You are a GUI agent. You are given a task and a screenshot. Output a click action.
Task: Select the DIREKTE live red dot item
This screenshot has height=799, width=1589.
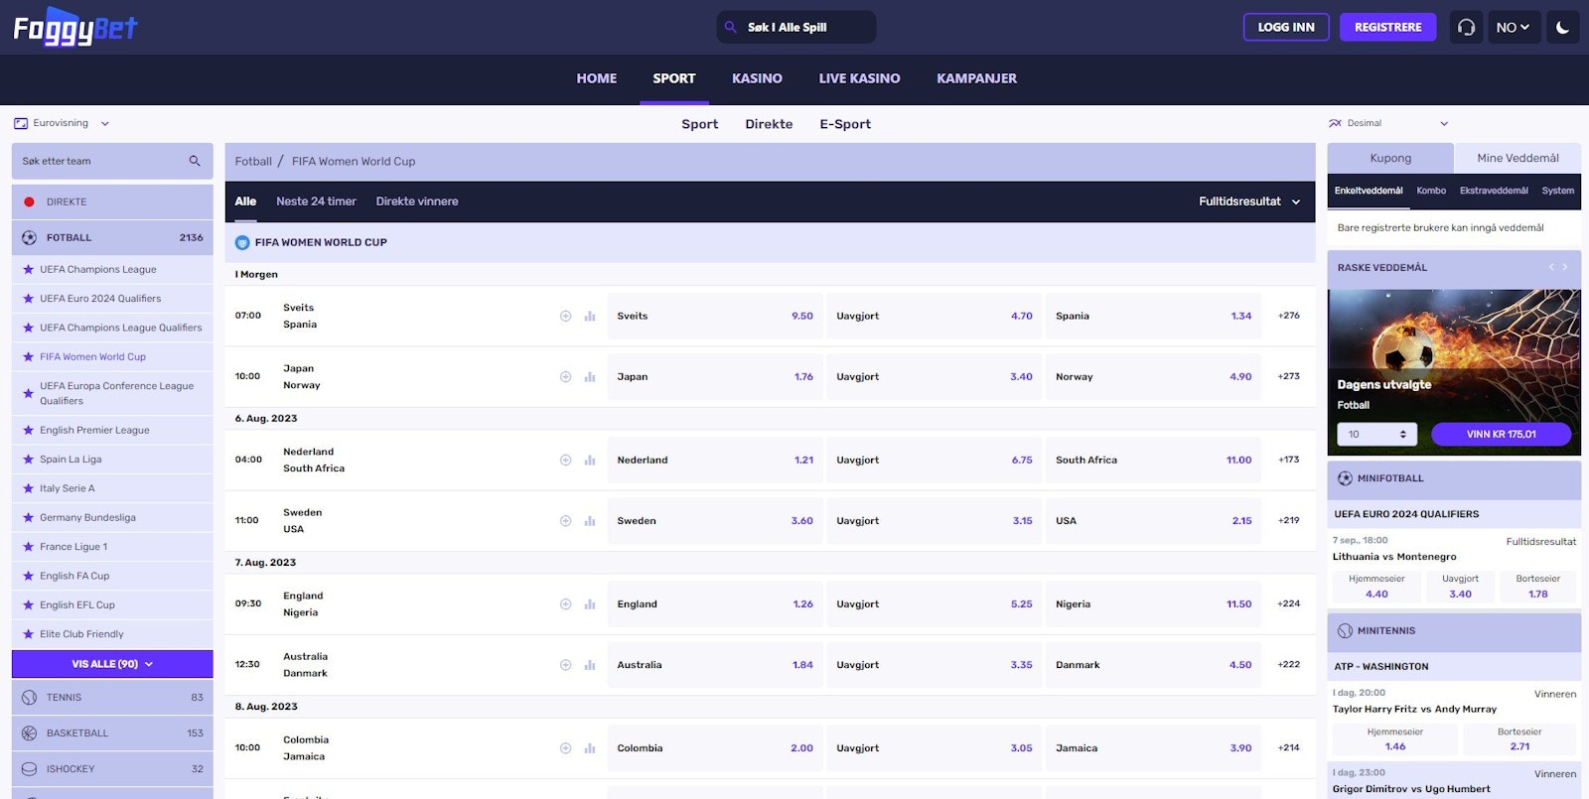(x=29, y=201)
